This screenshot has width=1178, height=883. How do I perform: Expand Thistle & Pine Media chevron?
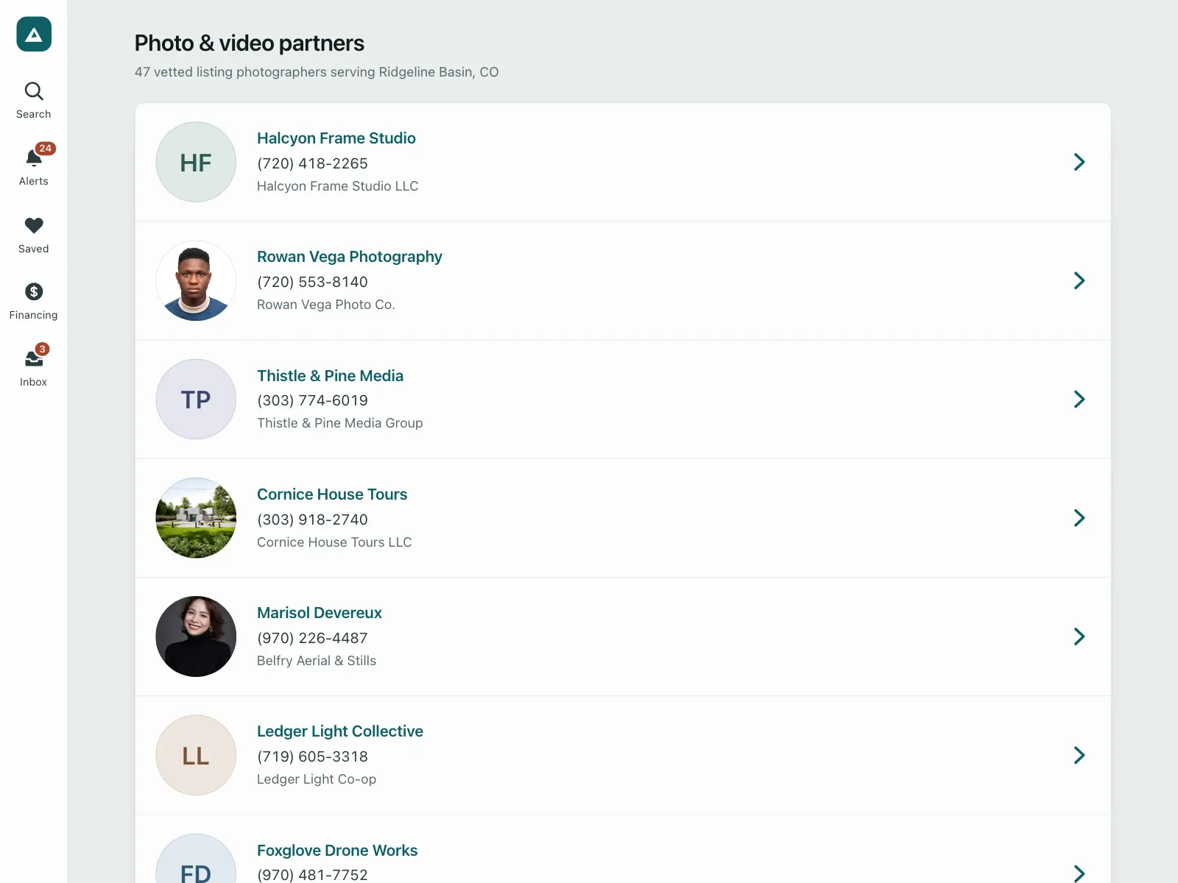point(1079,399)
